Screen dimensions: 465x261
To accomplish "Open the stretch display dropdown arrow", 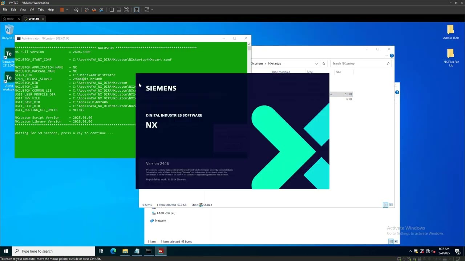I will point(152,10).
